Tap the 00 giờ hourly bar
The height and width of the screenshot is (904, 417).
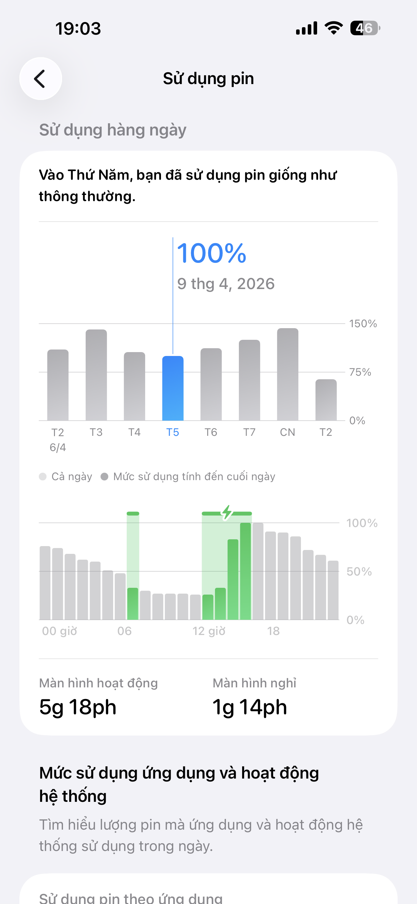(45, 583)
